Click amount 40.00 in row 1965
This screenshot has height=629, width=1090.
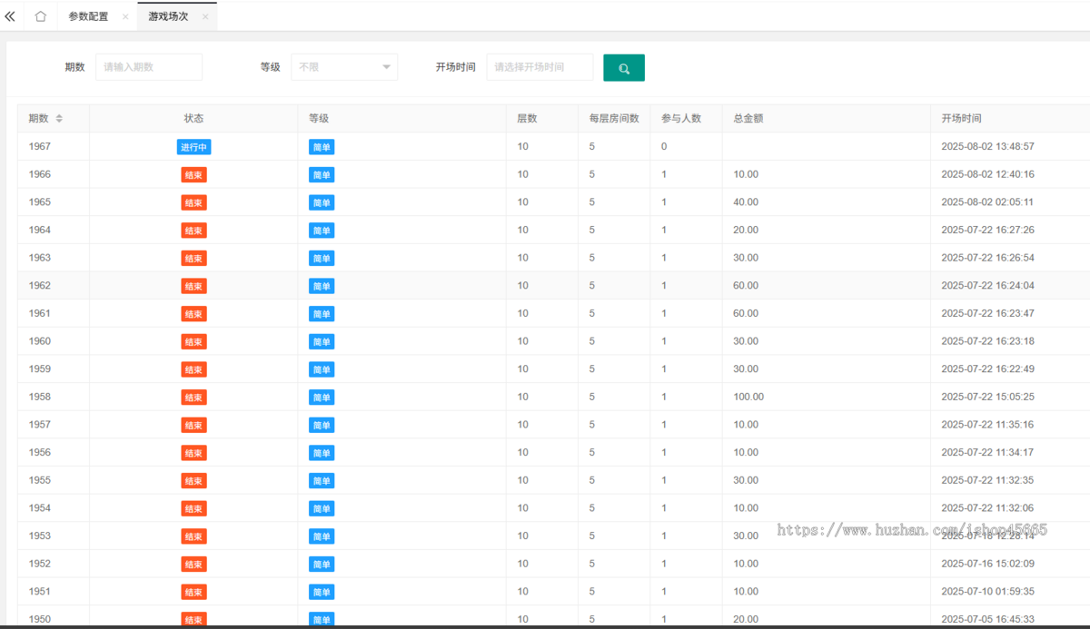(746, 202)
